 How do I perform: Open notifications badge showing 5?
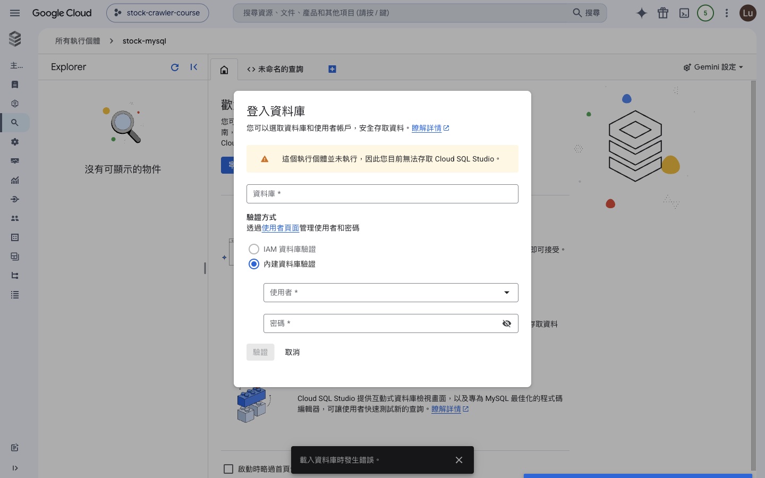705,13
